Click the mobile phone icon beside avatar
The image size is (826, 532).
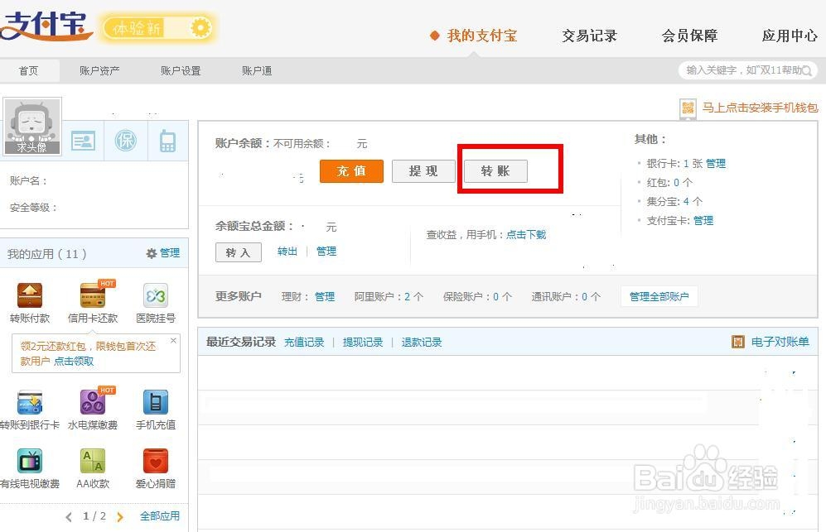(167, 141)
